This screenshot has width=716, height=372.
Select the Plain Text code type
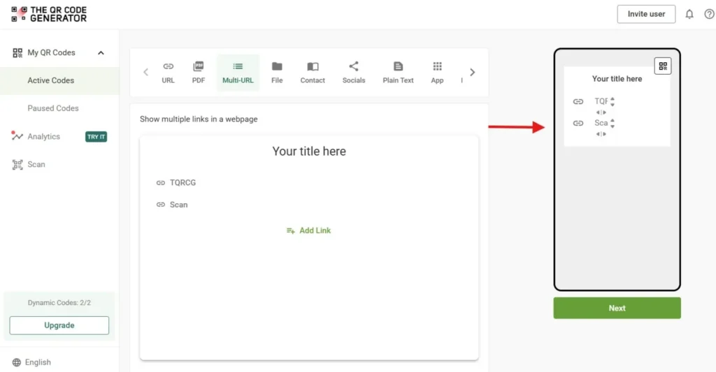[398, 73]
